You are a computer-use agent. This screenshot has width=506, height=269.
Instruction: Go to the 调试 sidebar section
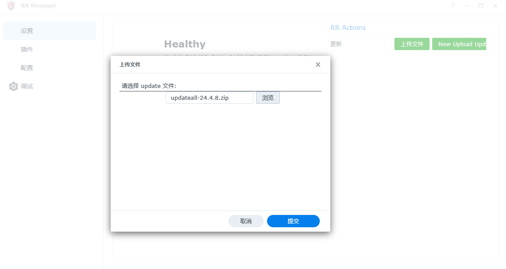[x=27, y=86]
